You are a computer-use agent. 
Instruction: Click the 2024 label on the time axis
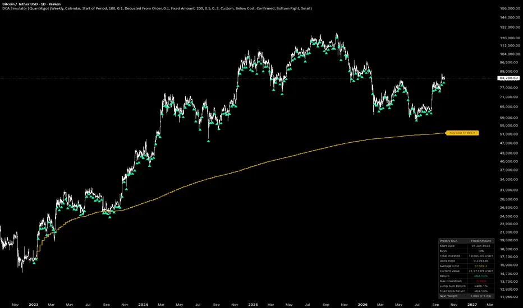pos(143,304)
